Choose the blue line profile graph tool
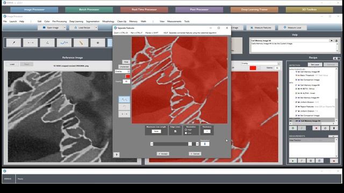 (64, 43)
